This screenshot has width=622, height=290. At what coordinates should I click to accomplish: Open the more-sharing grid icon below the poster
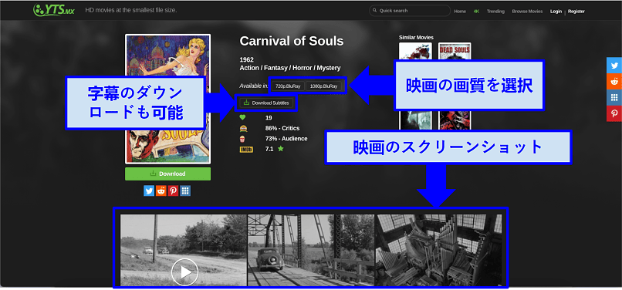(185, 191)
